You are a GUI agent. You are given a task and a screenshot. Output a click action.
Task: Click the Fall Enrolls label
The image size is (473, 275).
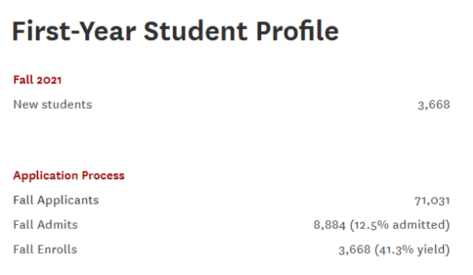(45, 249)
